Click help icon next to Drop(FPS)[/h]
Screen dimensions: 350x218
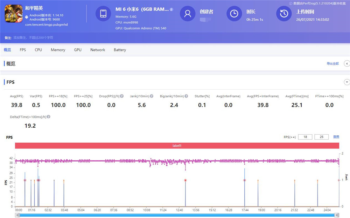[x=122, y=96]
